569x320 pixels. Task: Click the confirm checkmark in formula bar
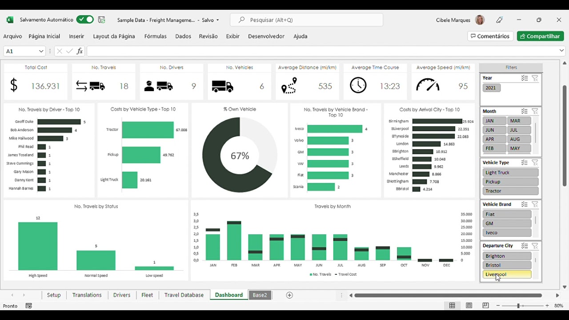(x=69, y=51)
